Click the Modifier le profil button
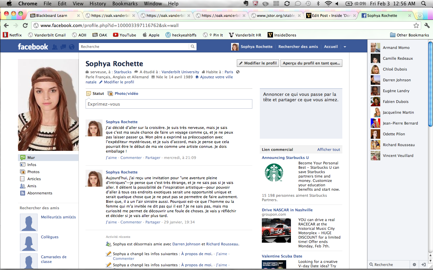 pyautogui.click(x=257, y=63)
